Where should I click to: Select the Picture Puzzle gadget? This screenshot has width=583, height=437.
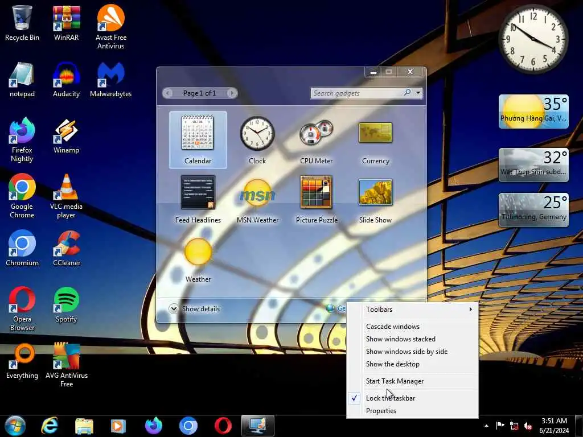pos(317,199)
